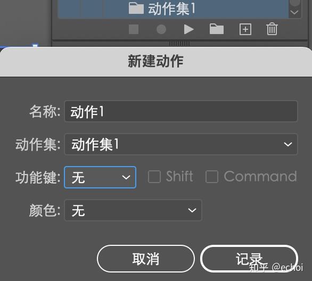Open the 颜色 dropdown

(133, 210)
